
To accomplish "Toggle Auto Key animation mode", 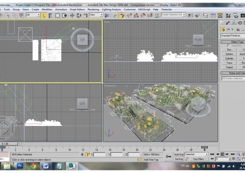I will 179,154.
